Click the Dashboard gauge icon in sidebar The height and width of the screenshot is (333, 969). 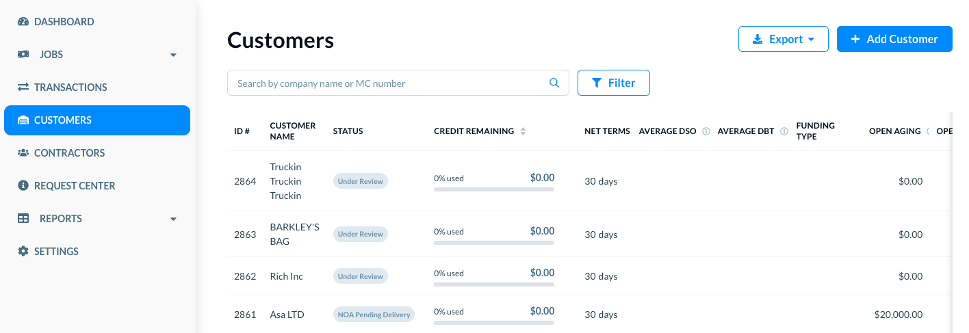[23, 22]
